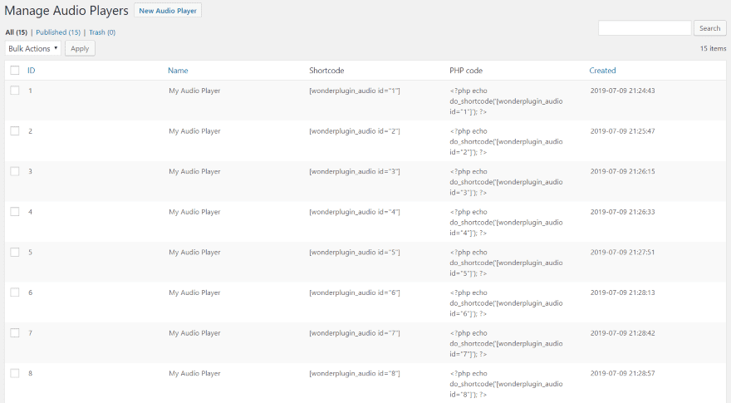
Task: Check the box for audio player 1
Action: click(x=15, y=91)
